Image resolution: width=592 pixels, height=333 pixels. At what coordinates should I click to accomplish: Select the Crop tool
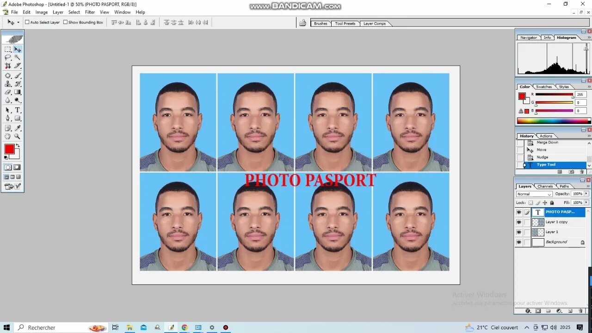[8, 66]
